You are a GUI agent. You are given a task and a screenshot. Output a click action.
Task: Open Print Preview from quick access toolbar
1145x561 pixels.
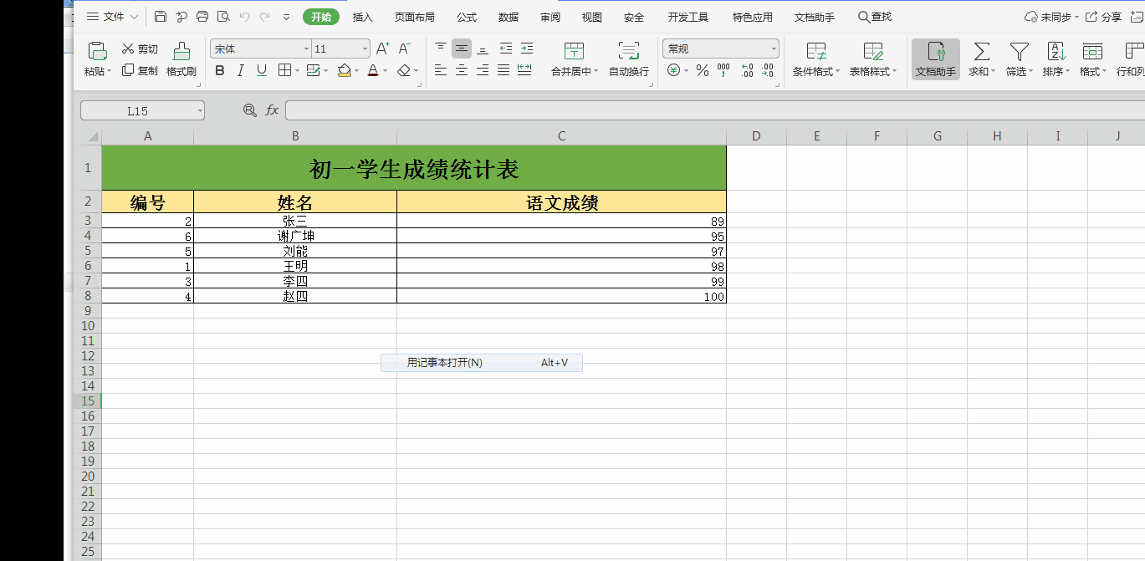[223, 17]
